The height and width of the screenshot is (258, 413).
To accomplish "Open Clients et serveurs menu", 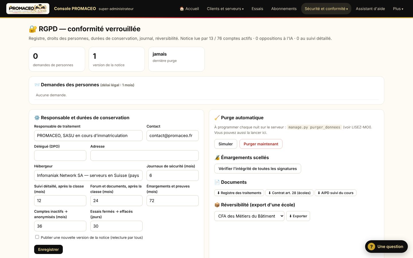I will 225,9.
